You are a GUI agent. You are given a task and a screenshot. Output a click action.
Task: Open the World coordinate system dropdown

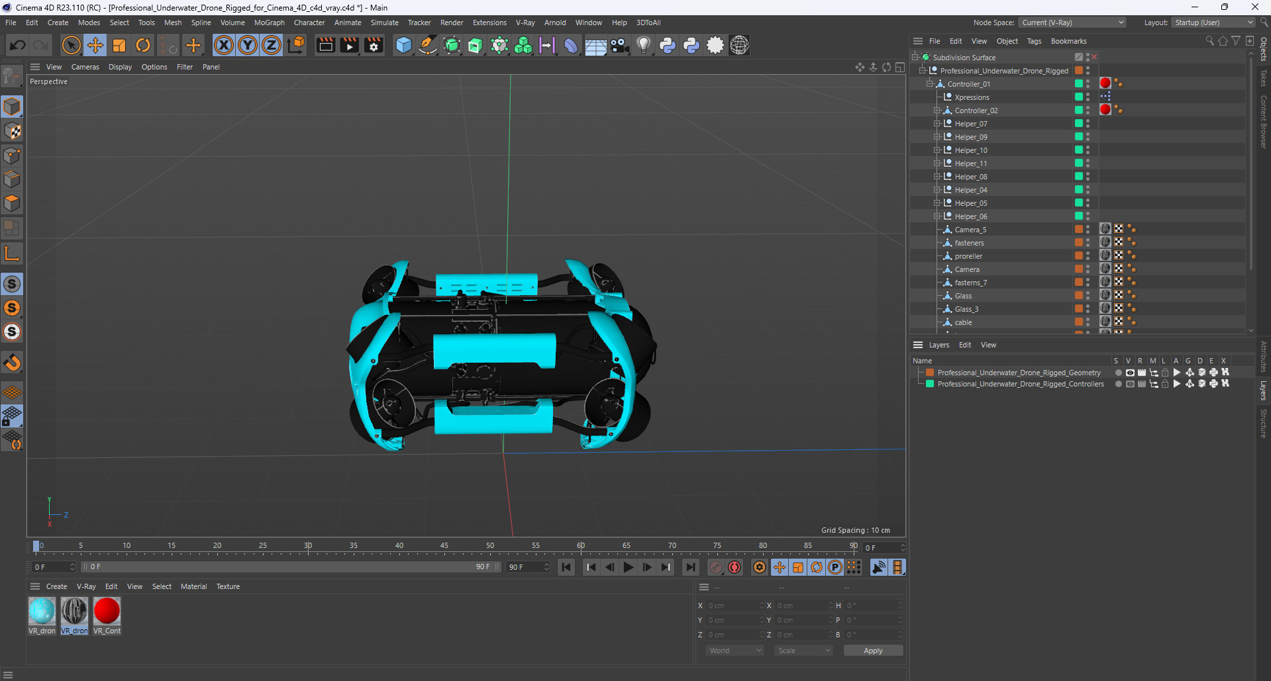735,651
